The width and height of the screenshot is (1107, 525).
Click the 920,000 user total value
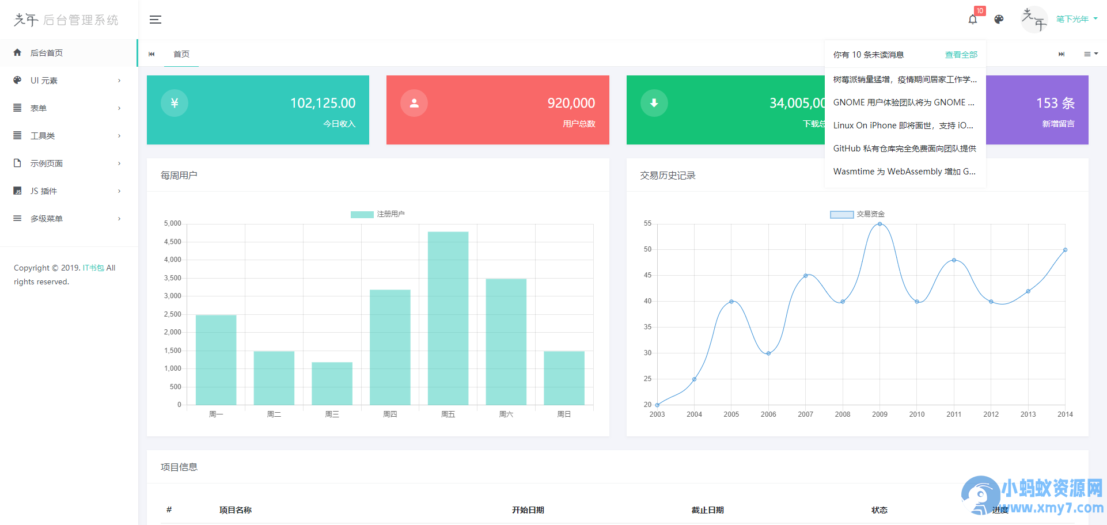point(571,103)
